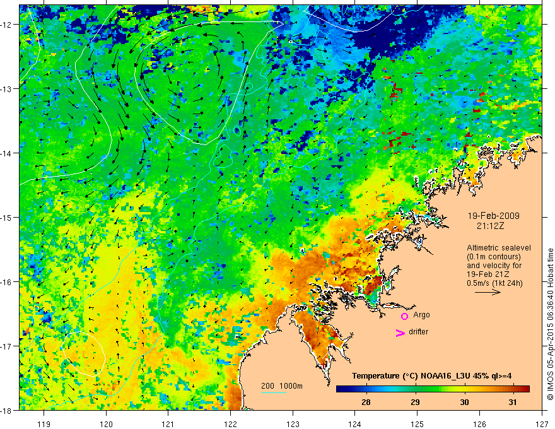Click latitude axis label -18
This screenshot has width=555, height=429.
(6, 410)
